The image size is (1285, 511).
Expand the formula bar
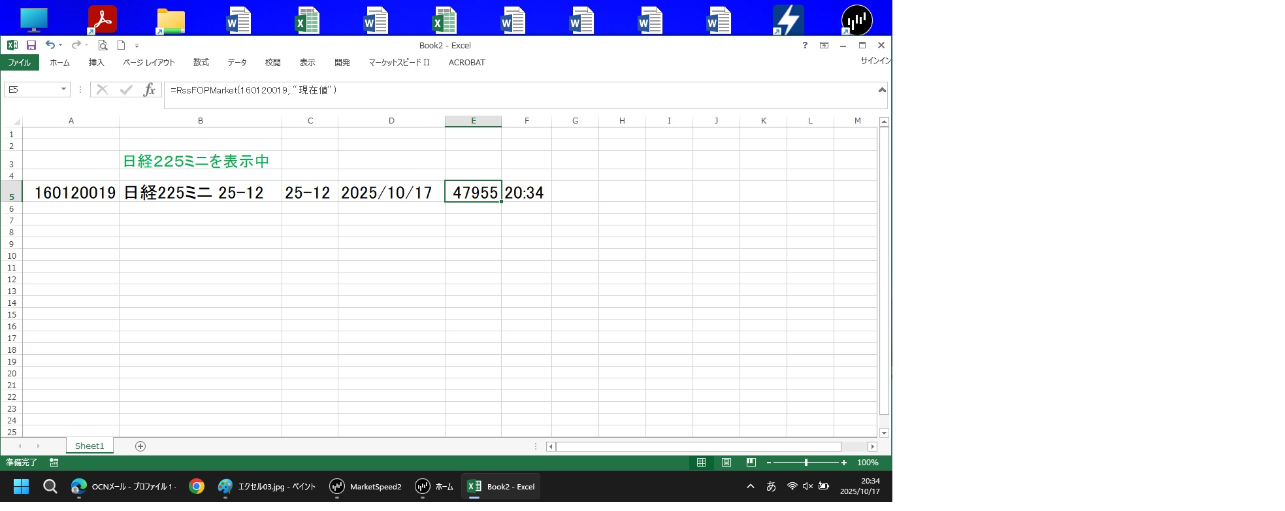point(881,90)
